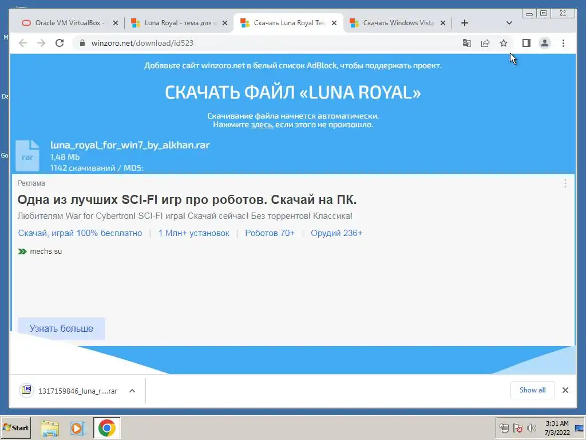
Task: Open the Windows Start menu
Action: pos(15,428)
